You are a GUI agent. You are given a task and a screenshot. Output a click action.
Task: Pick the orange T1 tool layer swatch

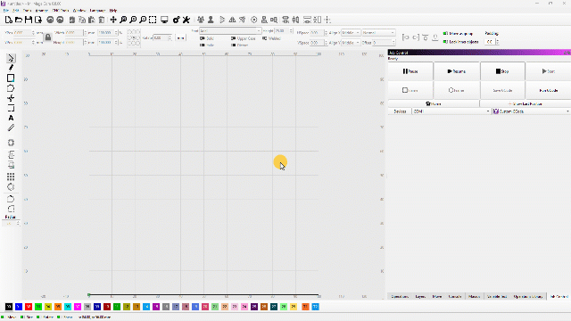[x=305, y=307]
